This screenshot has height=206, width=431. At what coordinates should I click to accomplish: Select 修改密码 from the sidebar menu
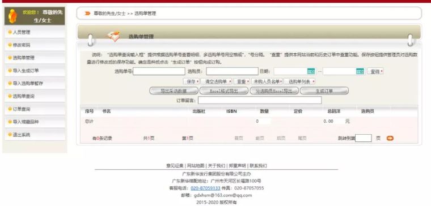(35, 45)
